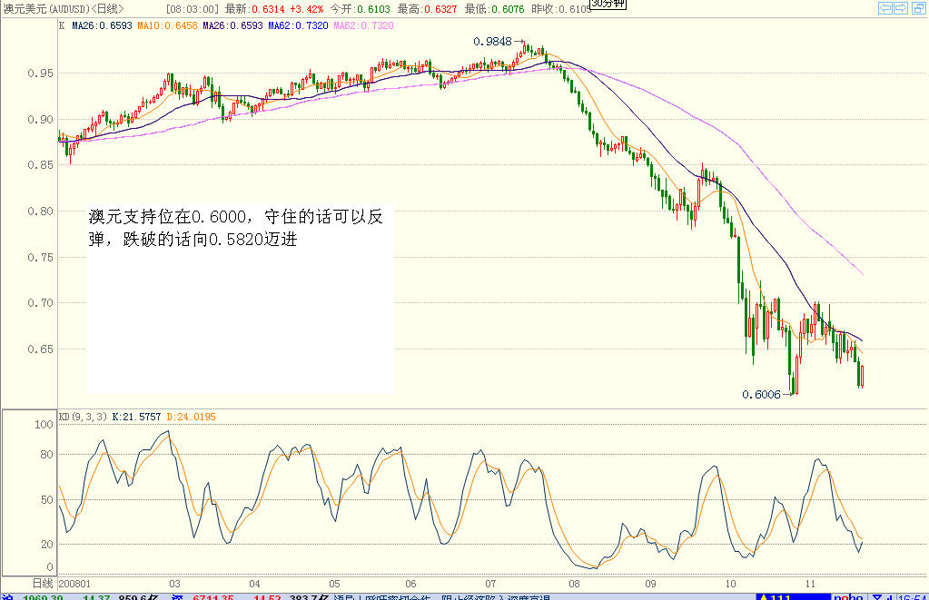Click the 0.80 price axis label
The image size is (929, 600).
coord(40,211)
